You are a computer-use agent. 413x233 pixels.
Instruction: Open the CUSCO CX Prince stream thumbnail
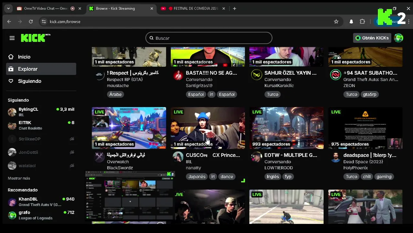(208, 128)
